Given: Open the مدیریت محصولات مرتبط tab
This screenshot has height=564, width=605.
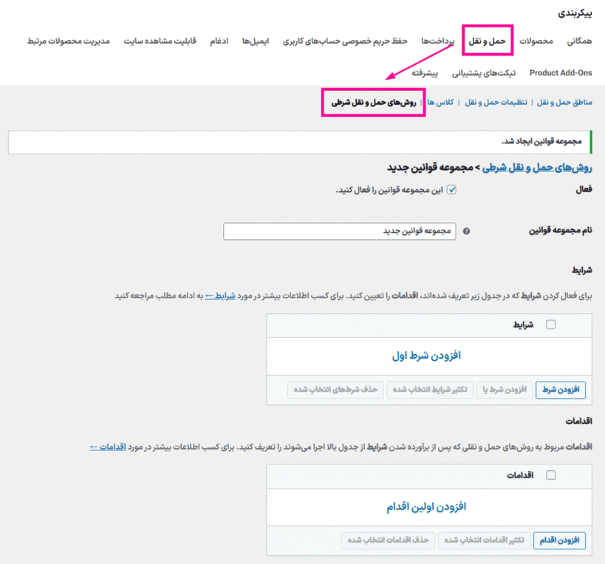Looking at the screenshot, I should click(x=69, y=41).
